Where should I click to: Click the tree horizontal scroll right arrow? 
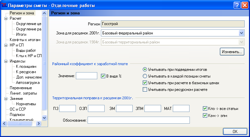coord(38,123)
